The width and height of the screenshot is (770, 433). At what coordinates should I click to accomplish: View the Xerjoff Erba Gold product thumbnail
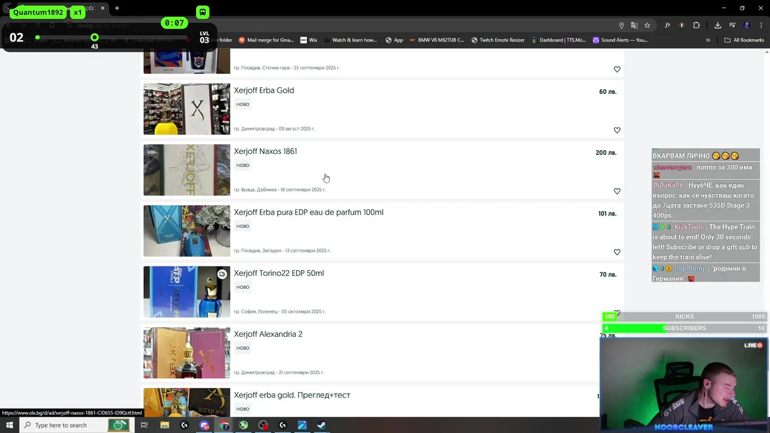186,109
